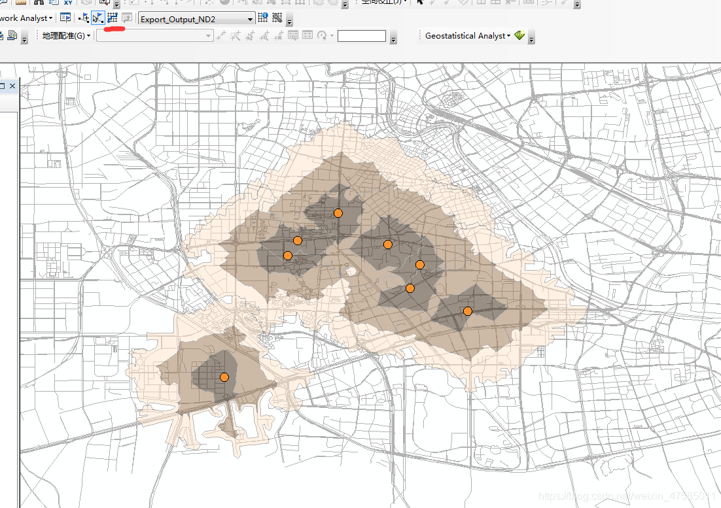Click the isolated southwest orange facility point
The image size is (721, 508).
[224, 377]
